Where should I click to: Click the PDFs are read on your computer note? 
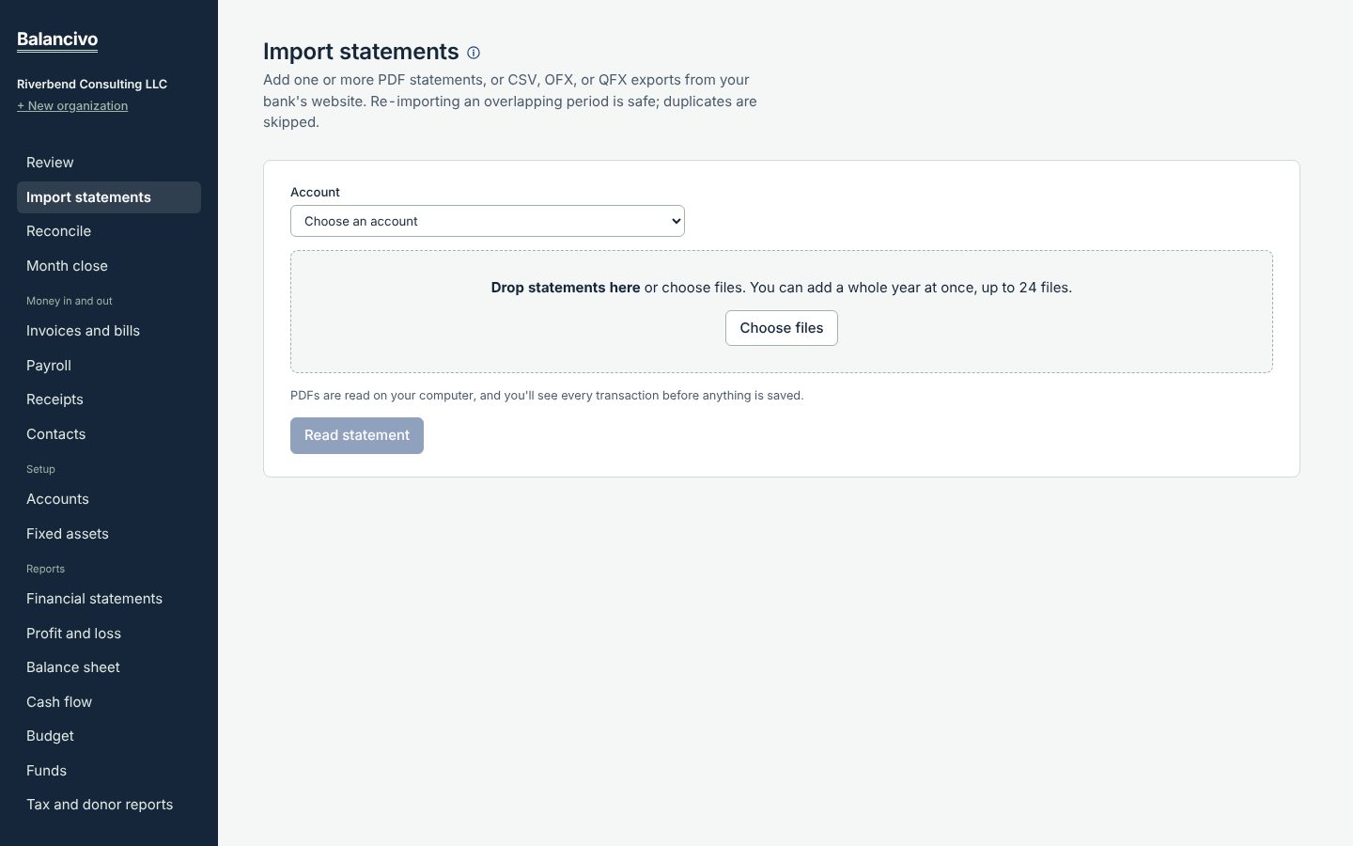tap(547, 396)
